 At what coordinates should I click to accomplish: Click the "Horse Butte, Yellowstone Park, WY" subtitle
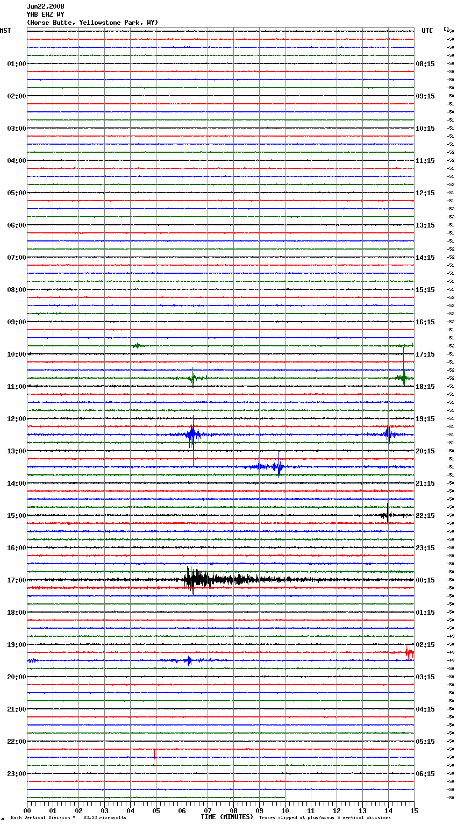92,23
